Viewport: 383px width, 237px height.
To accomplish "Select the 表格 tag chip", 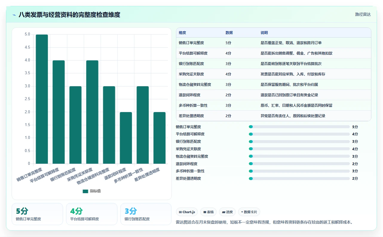I will point(208,212).
